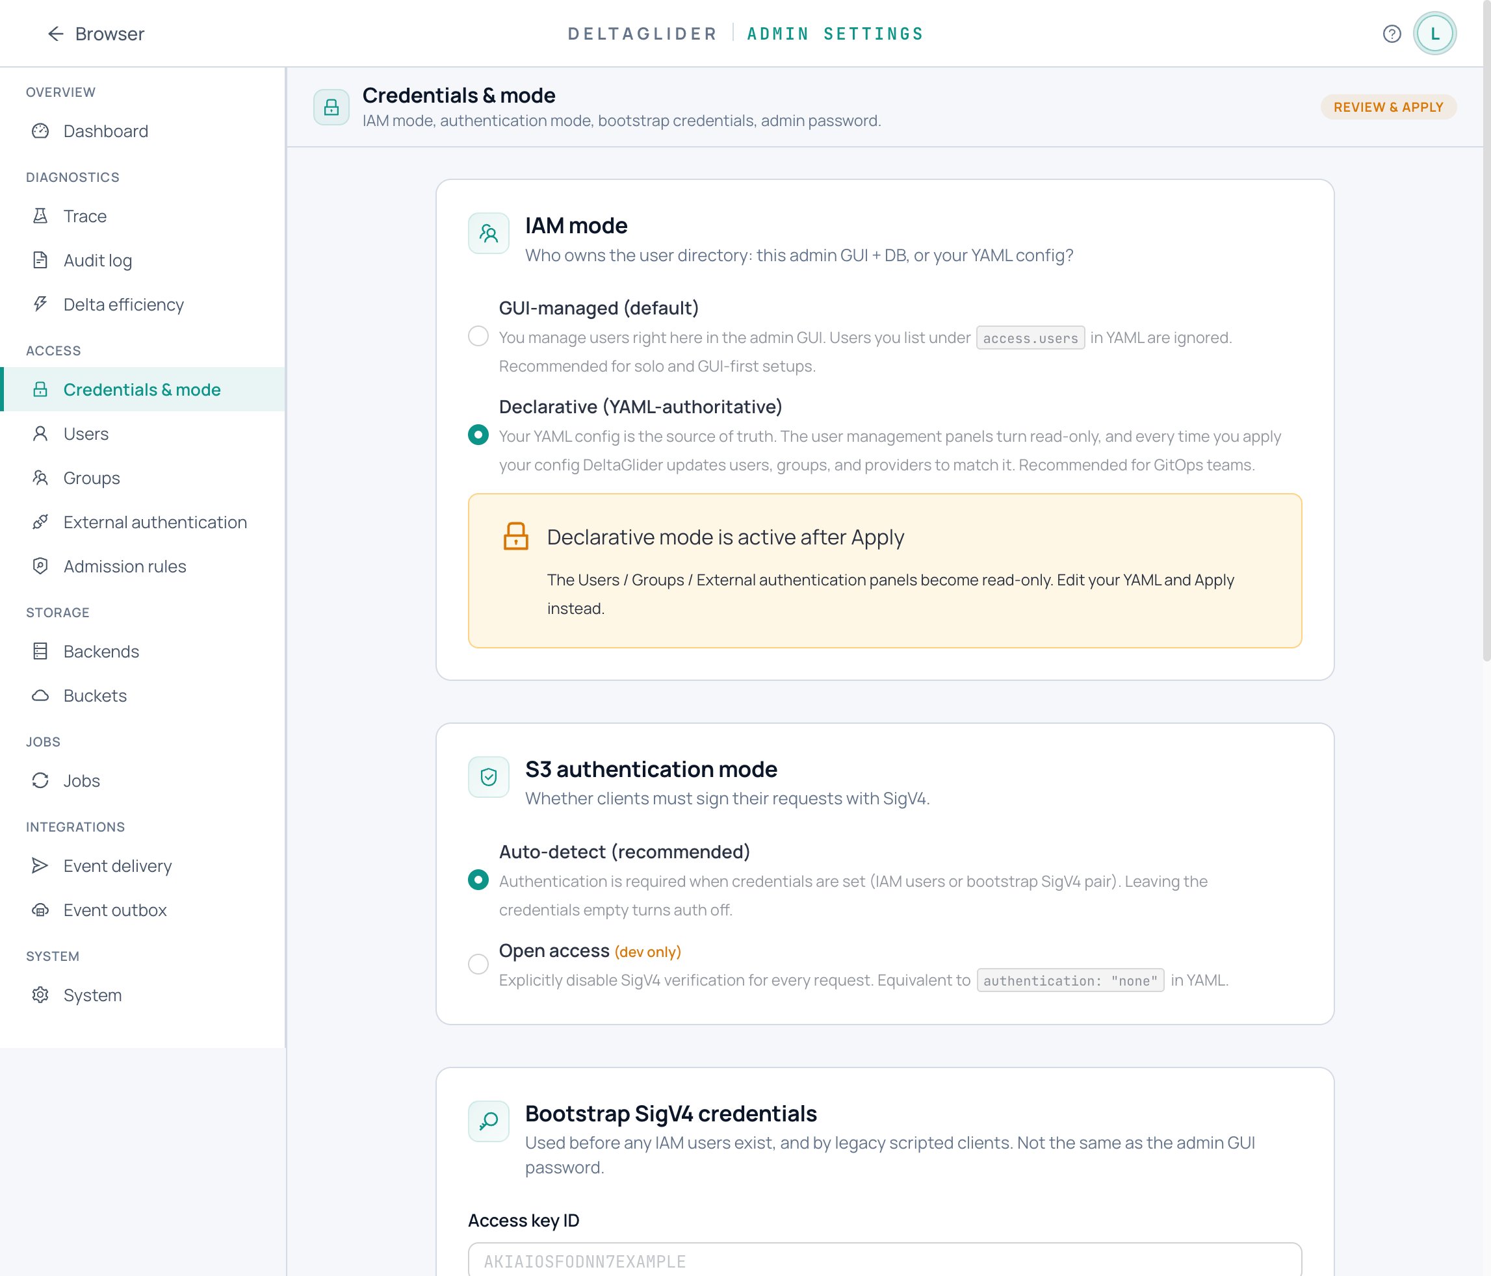Click the Bootstrap SigV4 key icon
The width and height of the screenshot is (1491, 1276).
click(489, 1121)
